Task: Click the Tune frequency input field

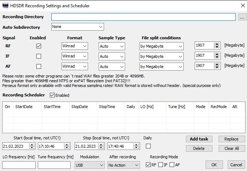Action: click(x=54, y=165)
